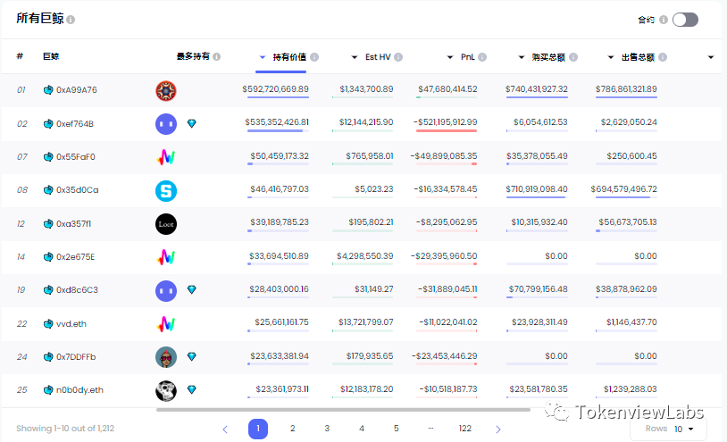Image resolution: width=727 pixels, height=442 pixels.
Task: Click info icon next to PnL header
Action: pyautogui.click(x=482, y=57)
